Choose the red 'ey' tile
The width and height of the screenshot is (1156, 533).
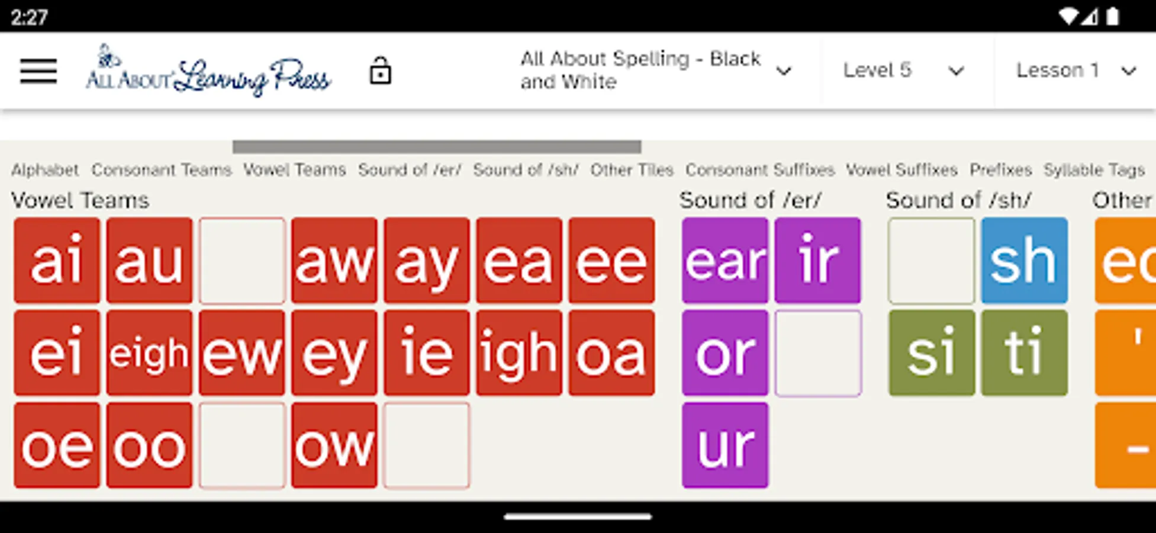(334, 353)
